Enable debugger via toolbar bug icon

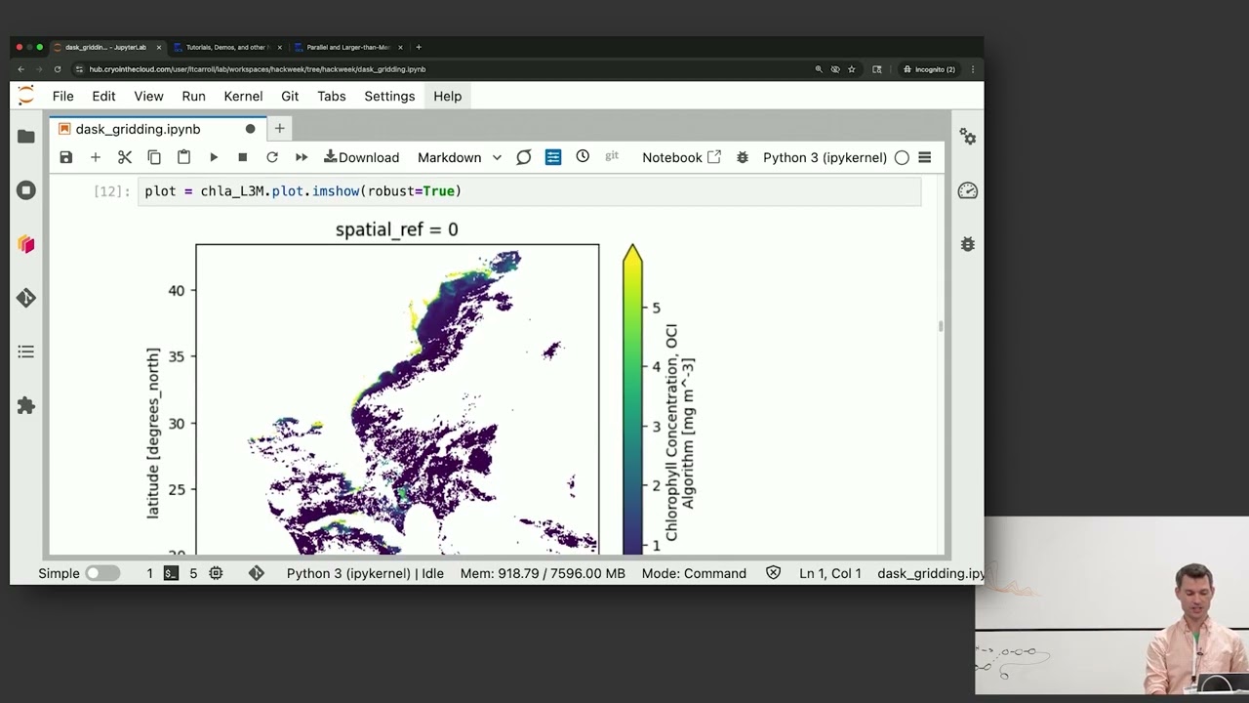click(x=743, y=157)
